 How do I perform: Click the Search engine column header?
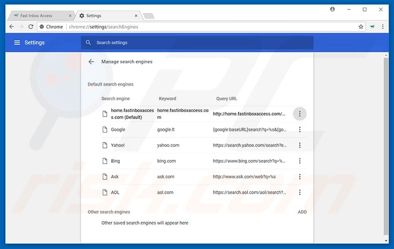[116, 99]
